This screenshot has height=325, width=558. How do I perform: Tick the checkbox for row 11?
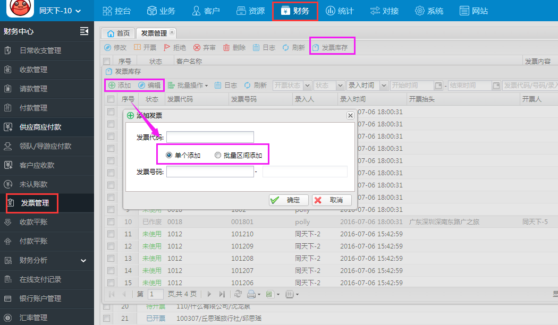tap(111, 234)
